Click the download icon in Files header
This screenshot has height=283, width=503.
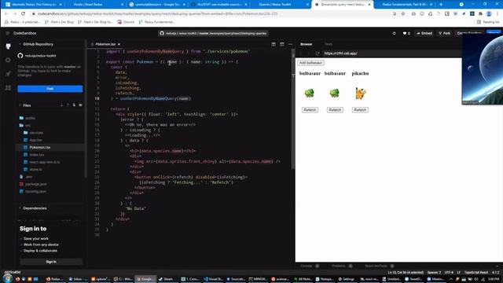pos(61,105)
